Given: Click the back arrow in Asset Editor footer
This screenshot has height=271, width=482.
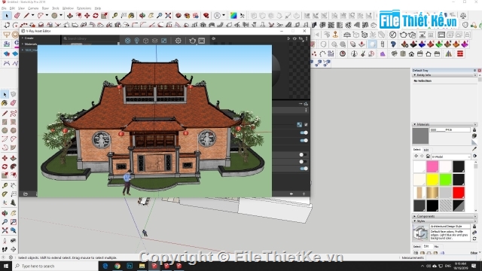Looking at the screenshot, I should tap(291, 194).
